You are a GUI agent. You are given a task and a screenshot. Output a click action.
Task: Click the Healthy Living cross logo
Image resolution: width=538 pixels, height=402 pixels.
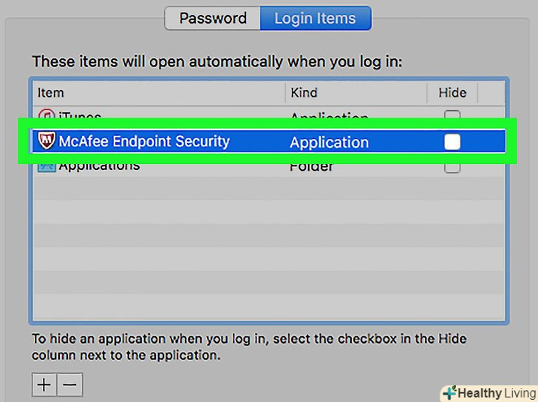(449, 392)
